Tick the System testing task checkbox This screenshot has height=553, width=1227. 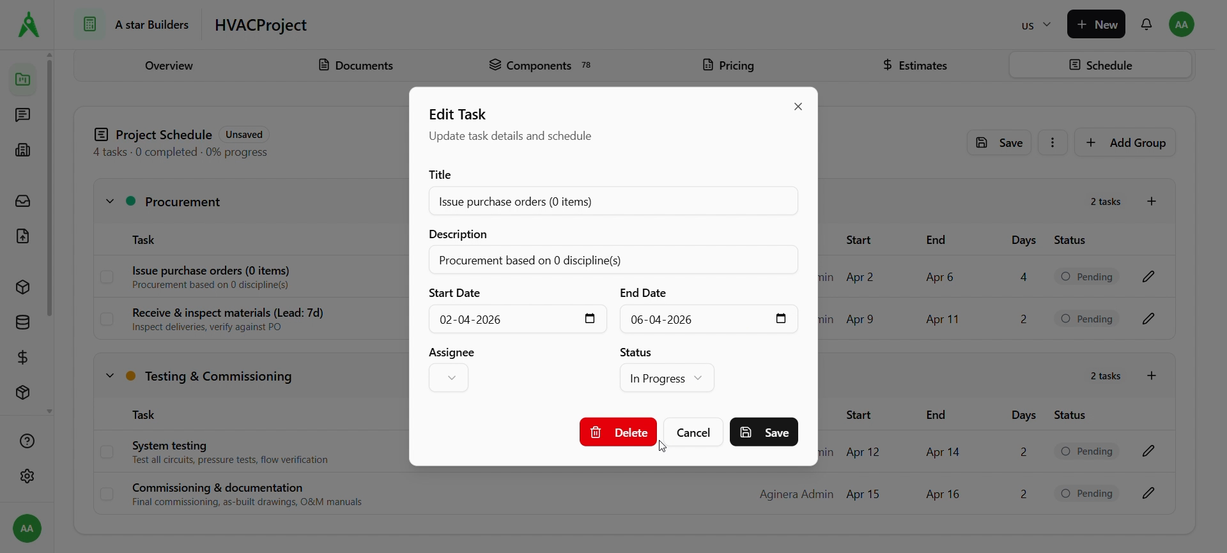tap(107, 452)
